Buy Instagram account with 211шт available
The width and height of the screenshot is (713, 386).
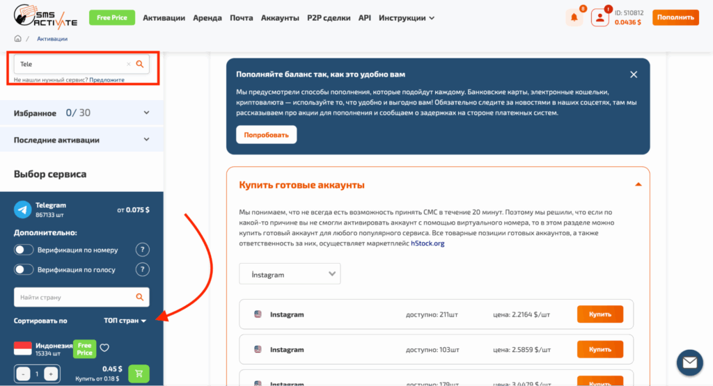[600, 314]
